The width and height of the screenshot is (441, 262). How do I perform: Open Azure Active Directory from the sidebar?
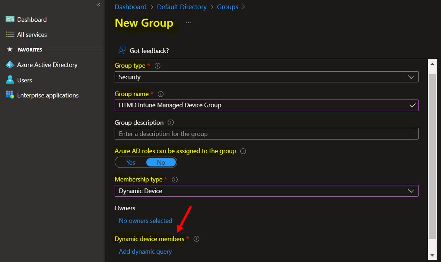(x=47, y=65)
